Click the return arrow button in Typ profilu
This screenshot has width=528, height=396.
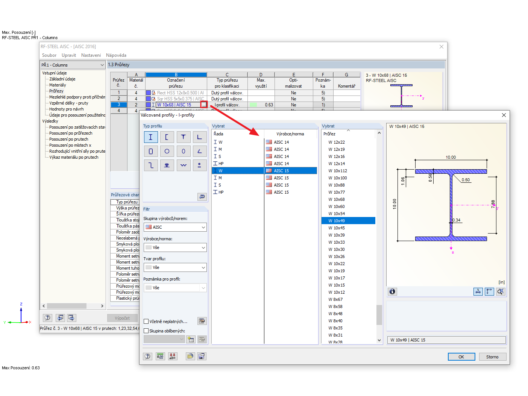[x=202, y=196]
